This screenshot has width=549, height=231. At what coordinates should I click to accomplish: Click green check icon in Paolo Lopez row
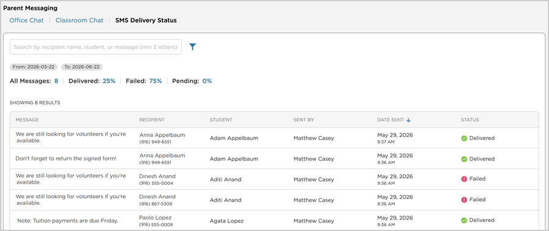[464, 221]
